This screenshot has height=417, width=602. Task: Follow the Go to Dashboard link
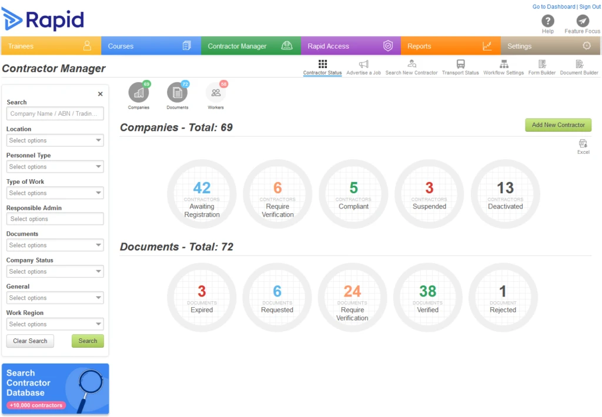coord(554,6)
